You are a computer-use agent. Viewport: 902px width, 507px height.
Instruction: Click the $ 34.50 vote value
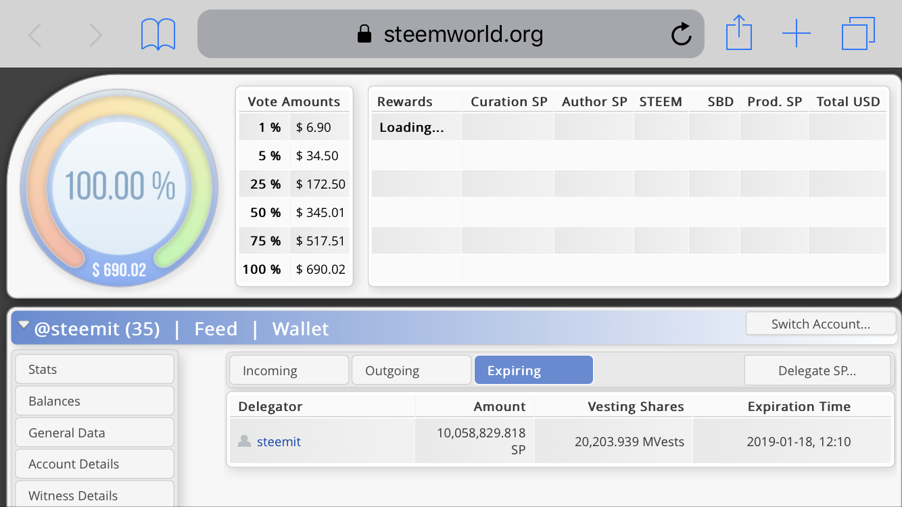click(317, 155)
